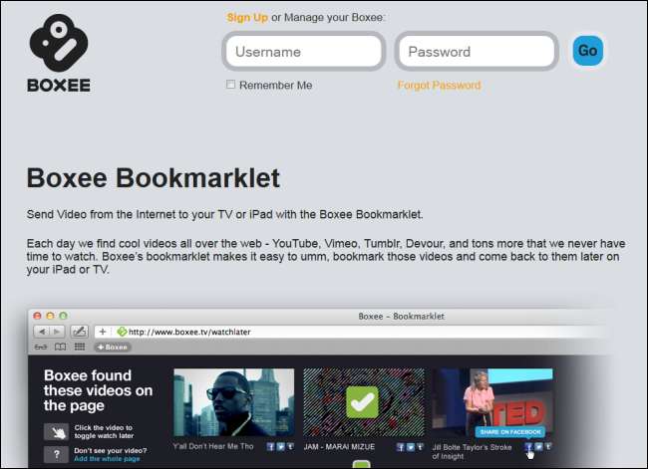This screenshot has height=469, width=648.
Task: Click the Add the whole page link
Action: tap(107, 459)
